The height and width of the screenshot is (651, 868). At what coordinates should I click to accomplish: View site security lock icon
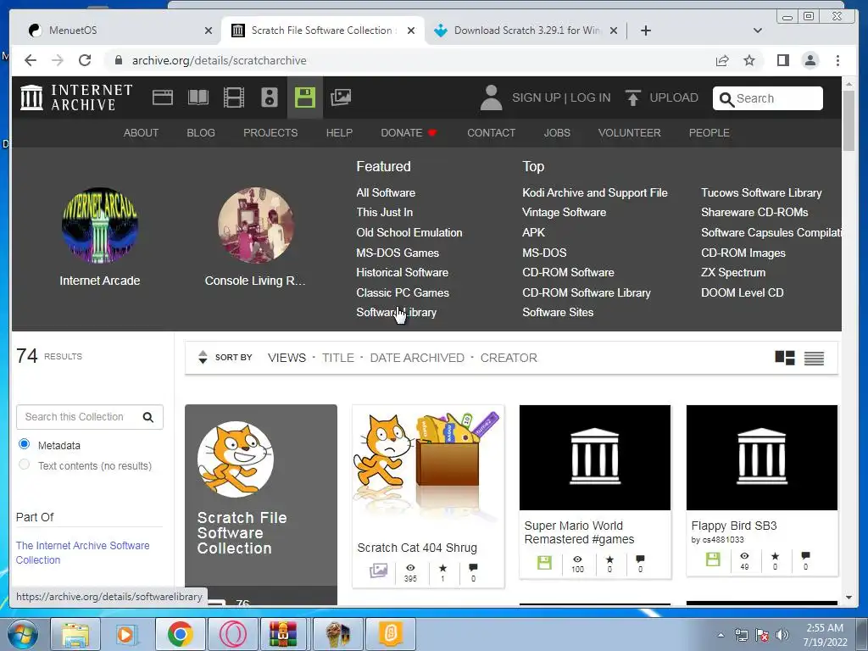[x=118, y=60]
